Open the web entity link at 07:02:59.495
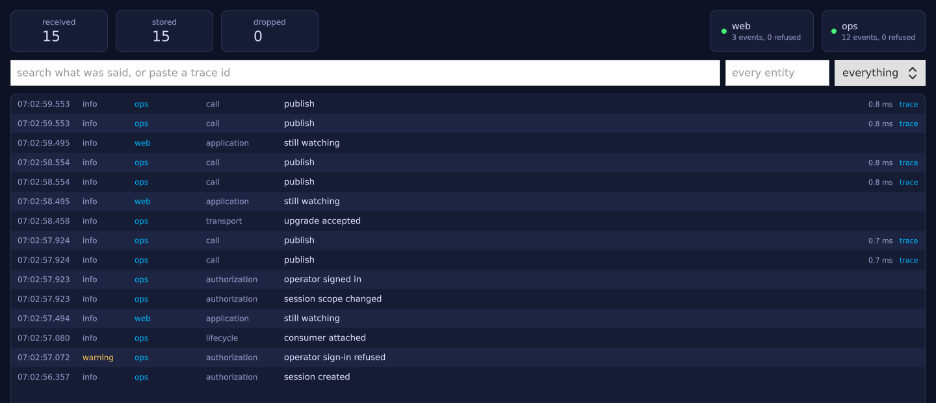The height and width of the screenshot is (403, 936). (x=142, y=143)
